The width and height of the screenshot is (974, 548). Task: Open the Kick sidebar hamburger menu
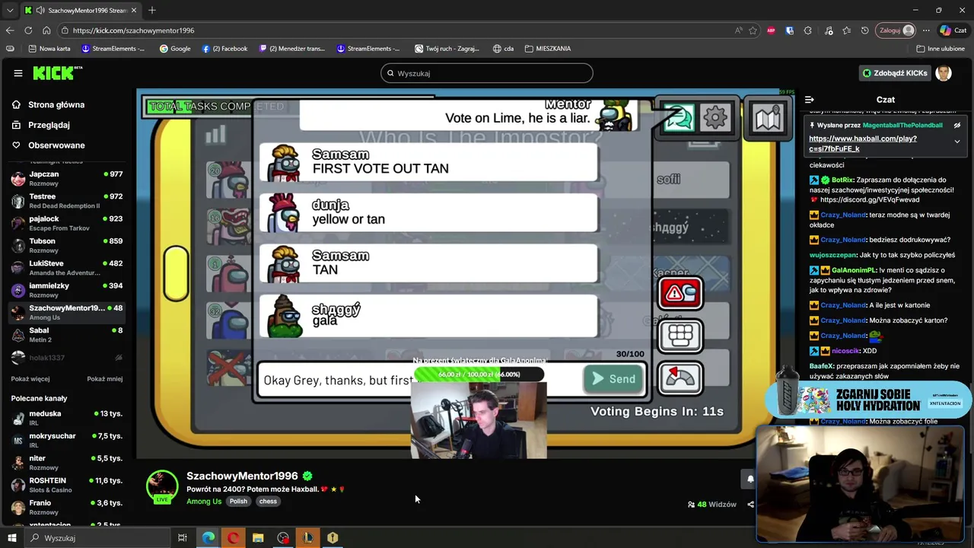(18, 73)
